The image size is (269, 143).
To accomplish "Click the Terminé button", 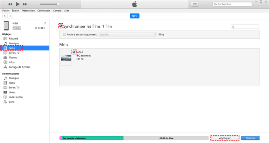I will [x=250, y=138].
